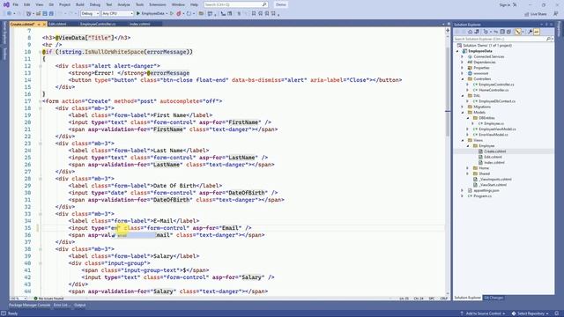Click Switch Views icon in Solution Explorer
Image resolution: width=564 pixels, height=317 pixels.
(477, 32)
